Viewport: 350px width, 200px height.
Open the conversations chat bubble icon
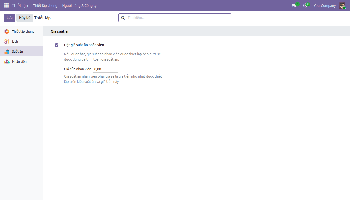(x=294, y=6)
